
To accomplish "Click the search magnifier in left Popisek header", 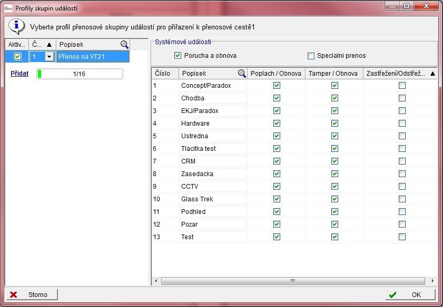I will pyautogui.click(x=124, y=45).
